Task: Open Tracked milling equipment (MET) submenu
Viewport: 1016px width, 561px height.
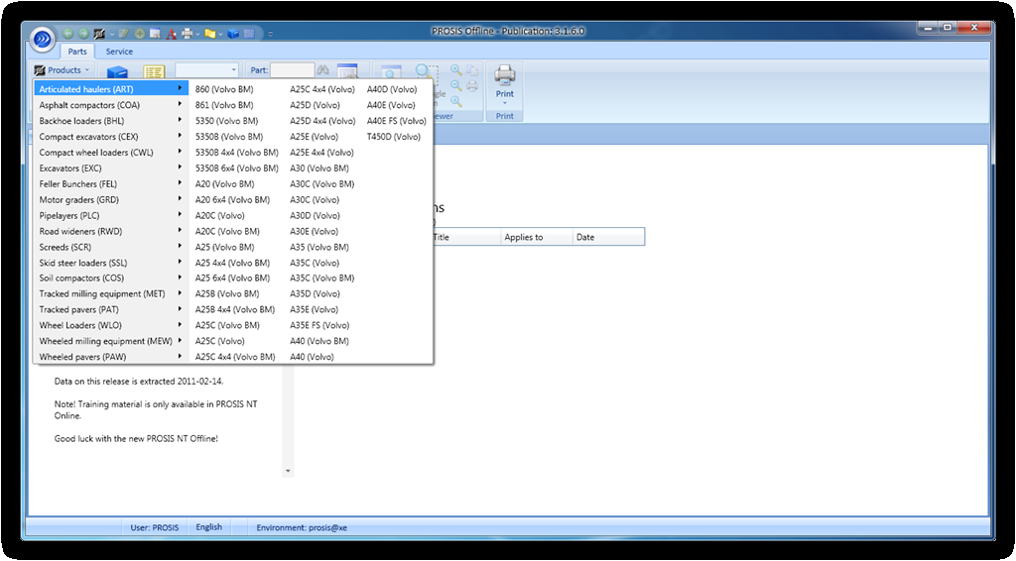Action: 111,293
